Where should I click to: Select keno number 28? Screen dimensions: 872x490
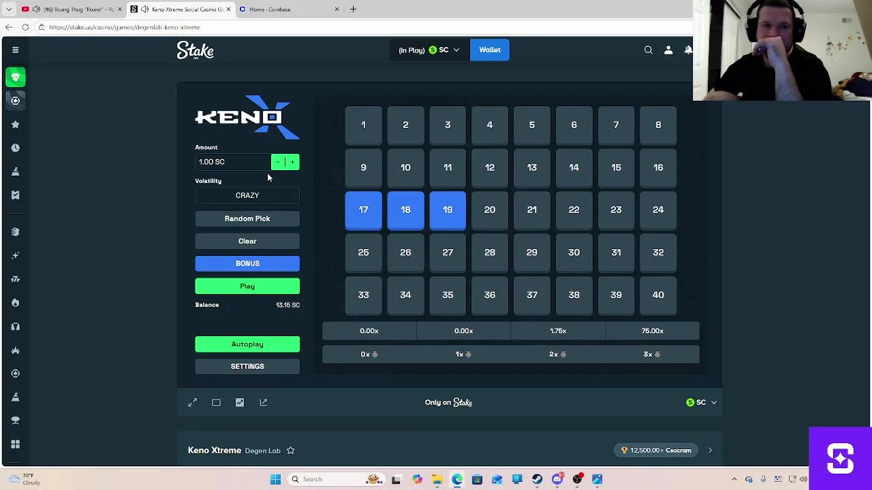[490, 252]
